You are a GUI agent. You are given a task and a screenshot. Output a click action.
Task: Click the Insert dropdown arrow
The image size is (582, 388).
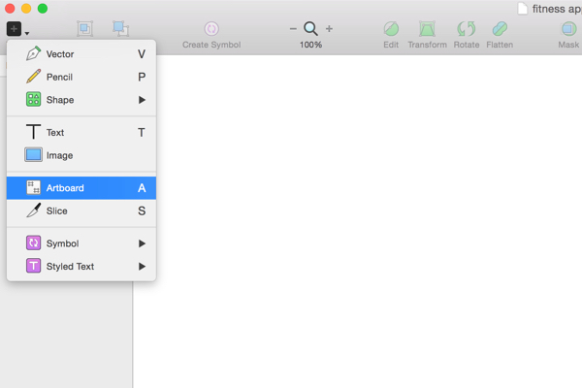pyautogui.click(x=27, y=33)
